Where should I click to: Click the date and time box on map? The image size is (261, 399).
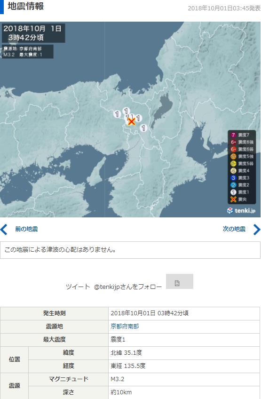click(33, 33)
